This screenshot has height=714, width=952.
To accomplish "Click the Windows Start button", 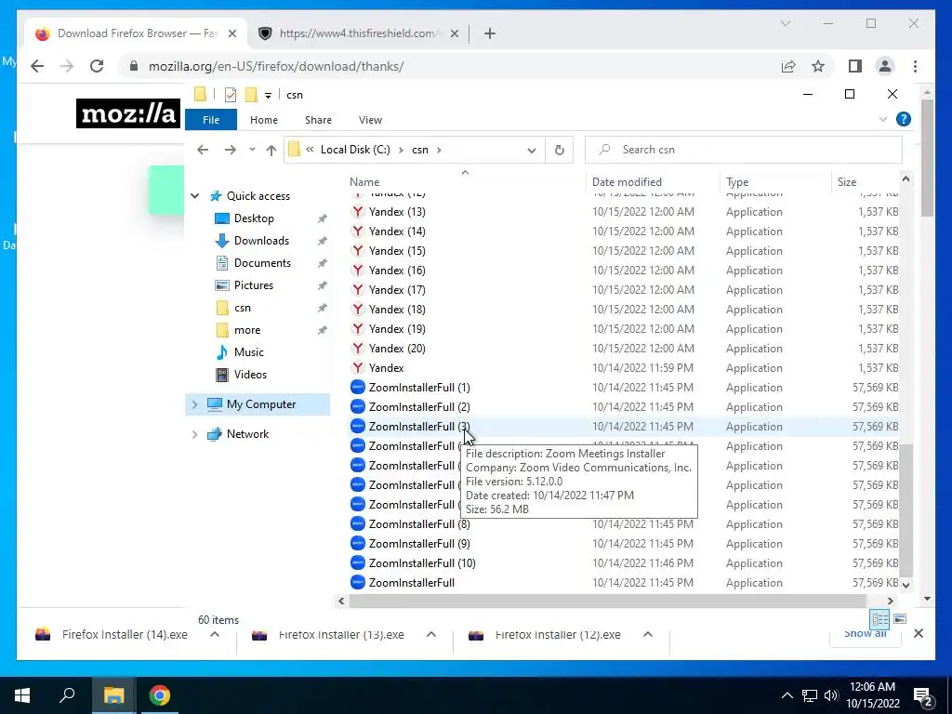I will [22, 695].
